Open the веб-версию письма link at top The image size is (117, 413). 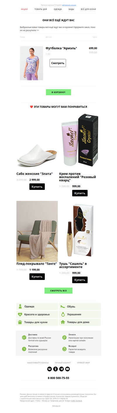(69, 5)
